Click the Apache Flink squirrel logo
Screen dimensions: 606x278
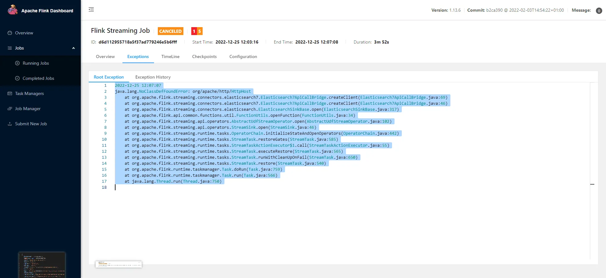pyautogui.click(x=13, y=10)
